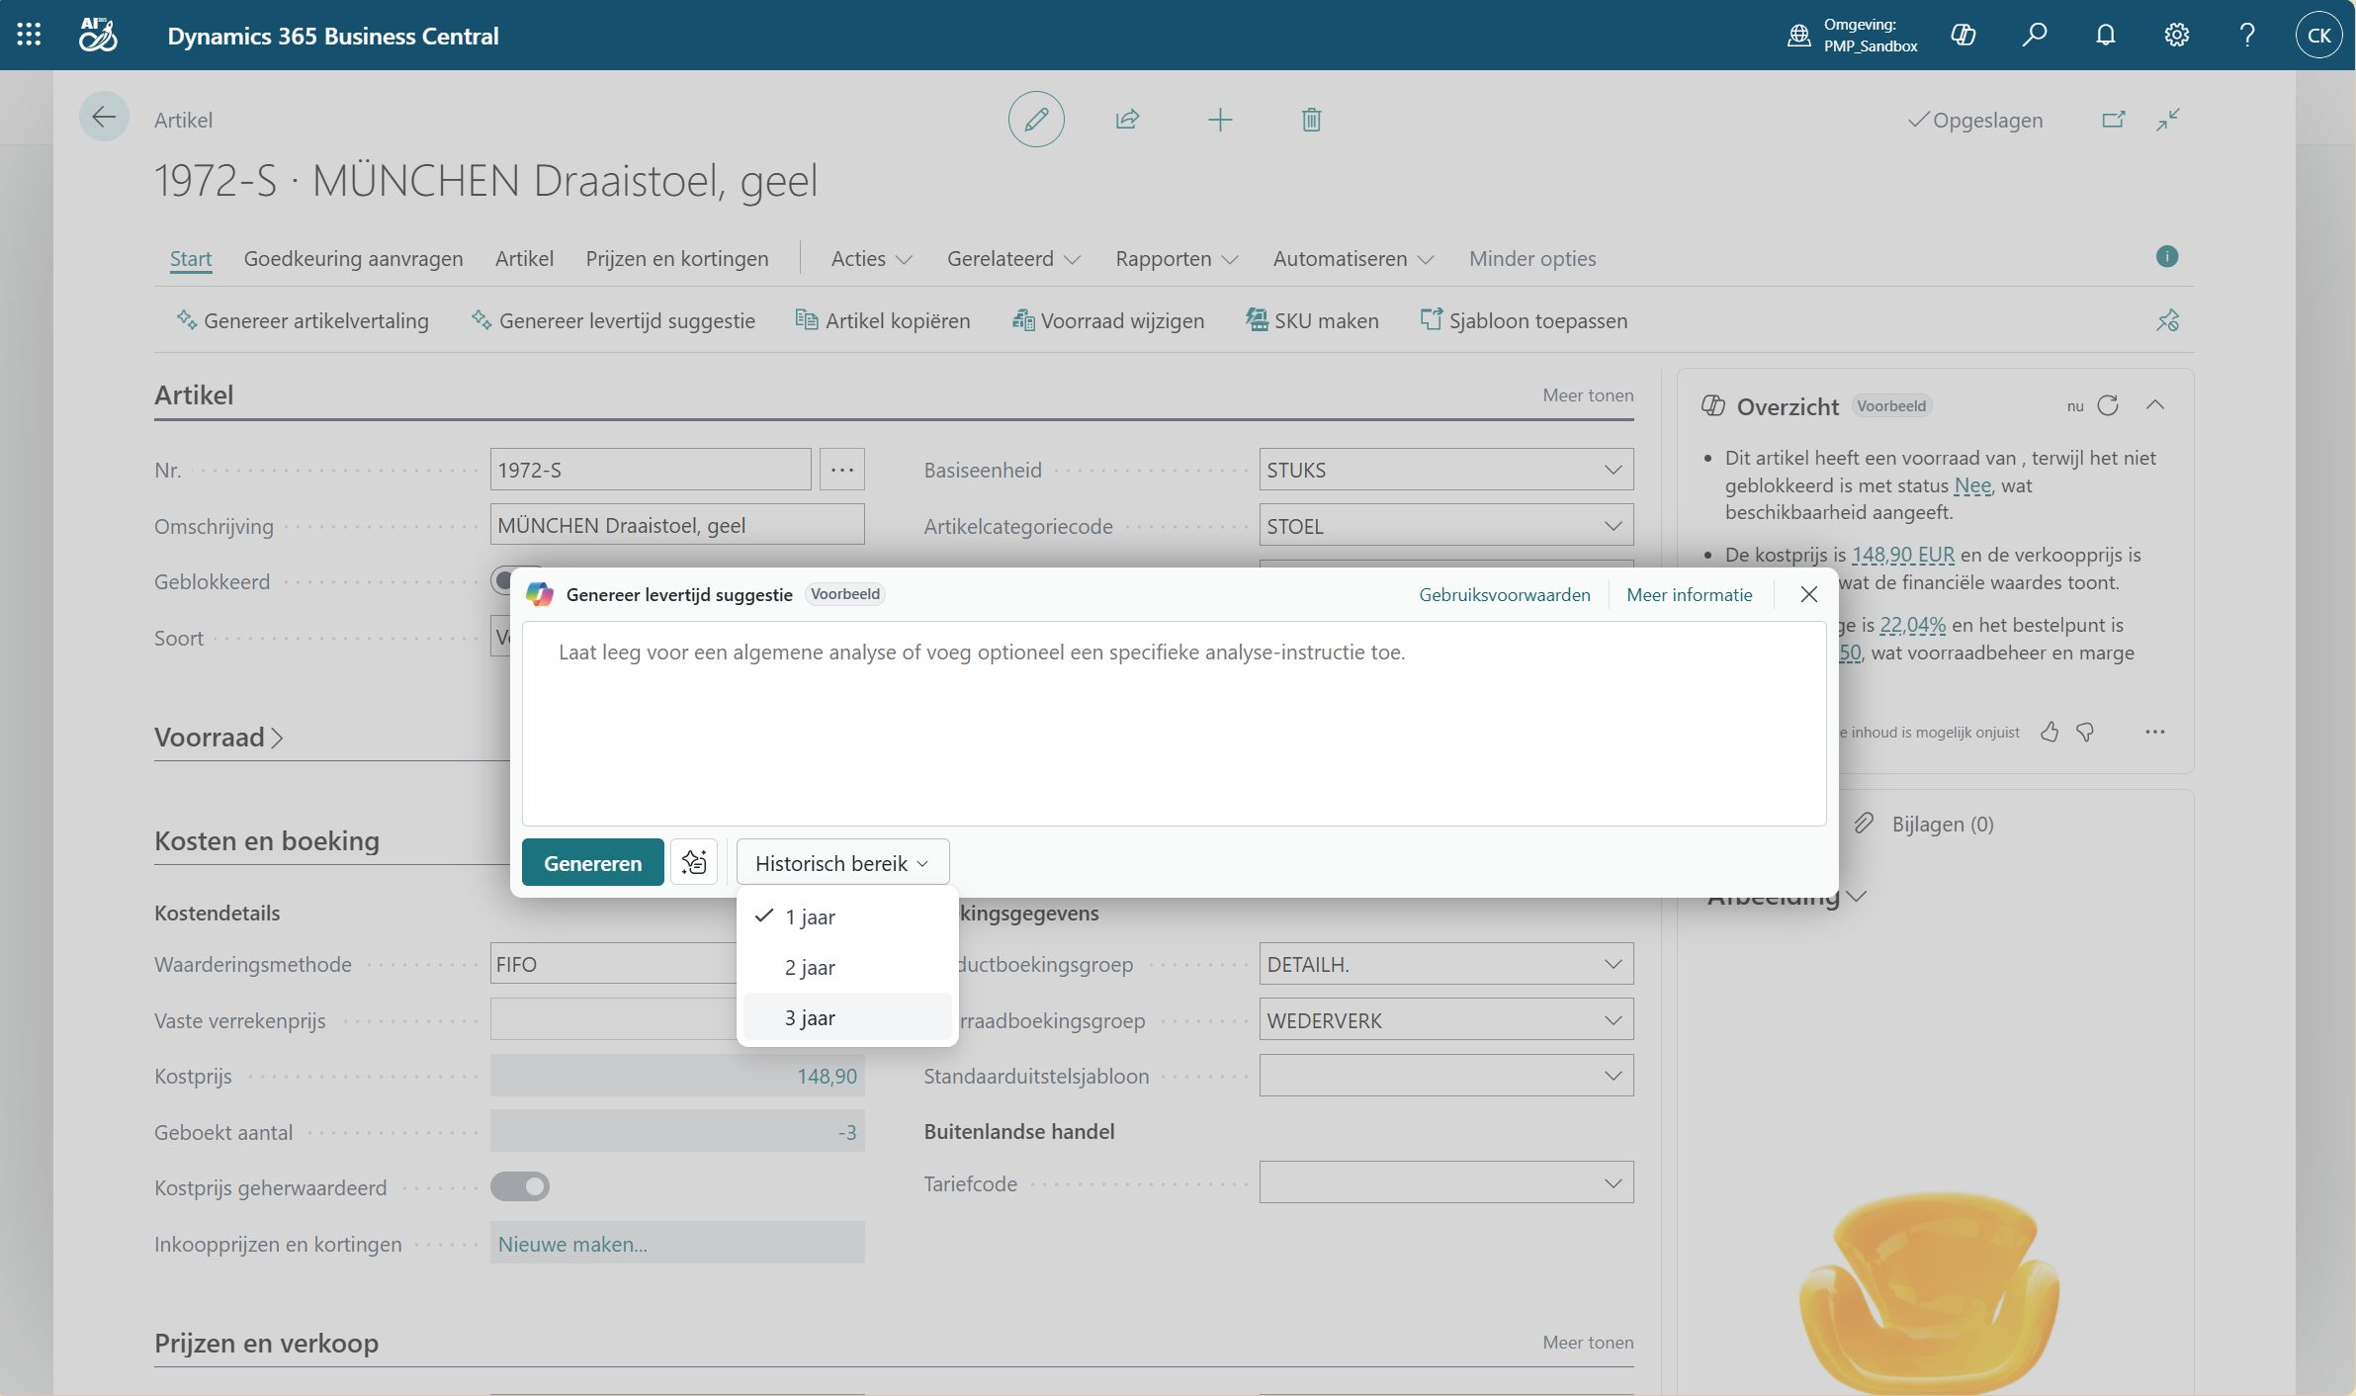Viewport: 2356px width, 1396px height.
Task: Select 3 jaar historical range option
Action: click(811, 1017)
